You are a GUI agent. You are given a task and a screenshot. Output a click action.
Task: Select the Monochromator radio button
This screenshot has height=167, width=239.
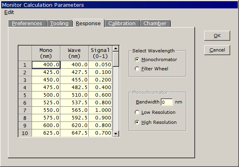[x=156, y=60]
